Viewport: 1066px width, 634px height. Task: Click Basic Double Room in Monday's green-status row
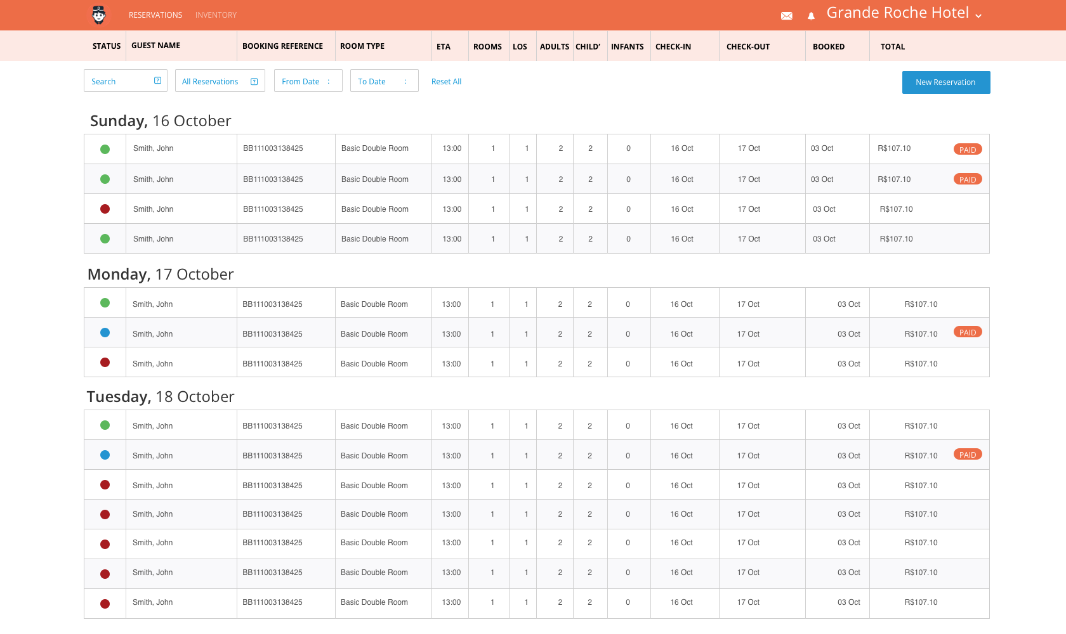pos(374,304)
